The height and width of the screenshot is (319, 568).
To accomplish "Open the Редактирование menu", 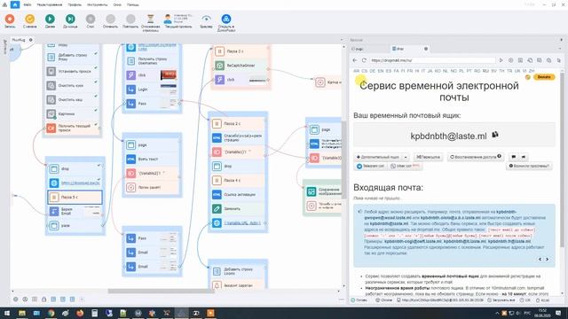I will pos(50,4).
